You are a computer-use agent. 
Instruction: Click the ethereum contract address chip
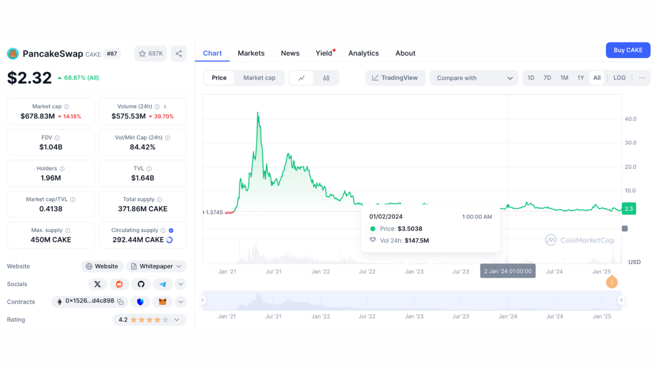(x=89, y=302)
